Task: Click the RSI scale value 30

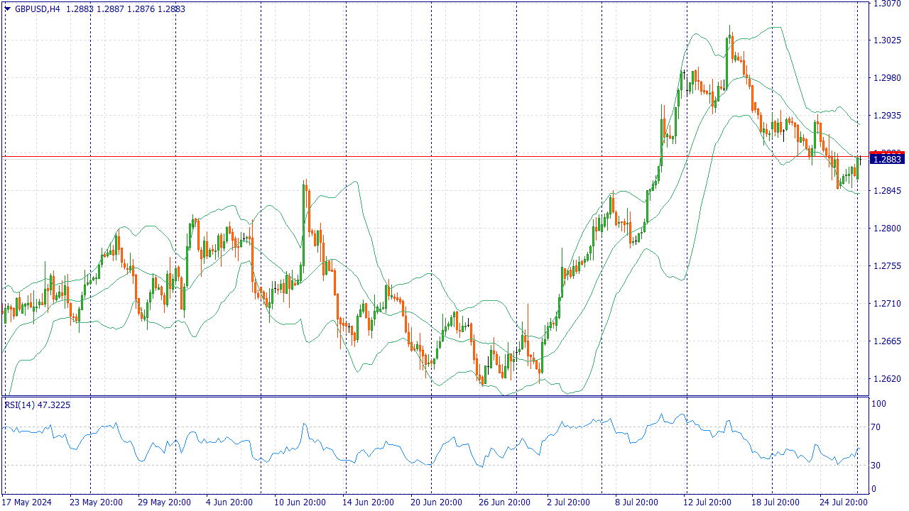Action: 876,466
